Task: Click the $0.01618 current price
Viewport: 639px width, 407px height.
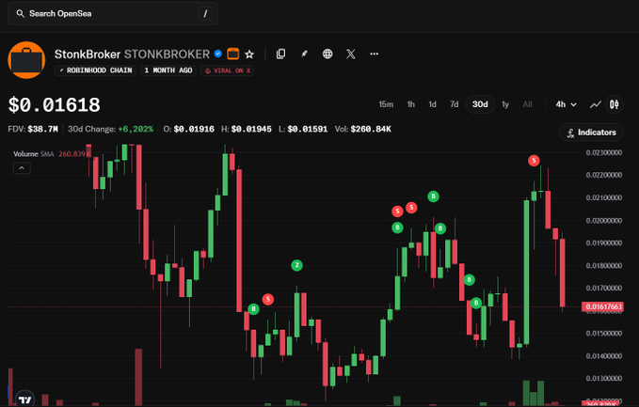Action: 55,105
